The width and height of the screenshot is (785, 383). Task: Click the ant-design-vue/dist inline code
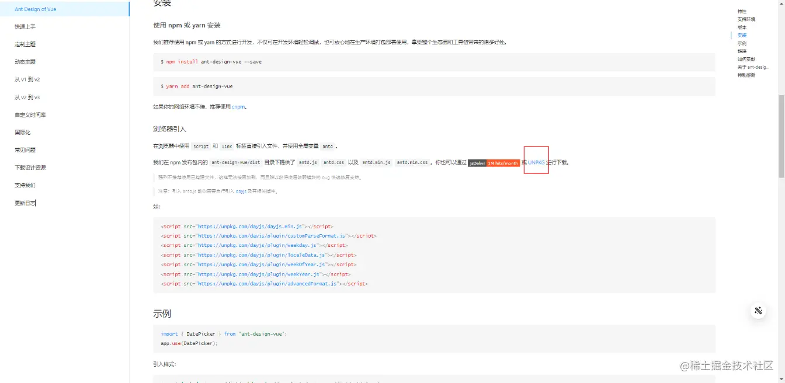235,162
